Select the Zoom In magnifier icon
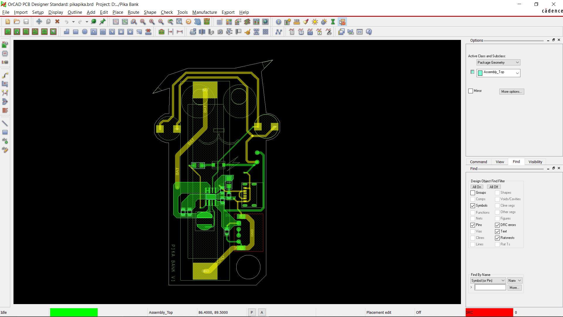563x317 pixels. click(152, 22)
